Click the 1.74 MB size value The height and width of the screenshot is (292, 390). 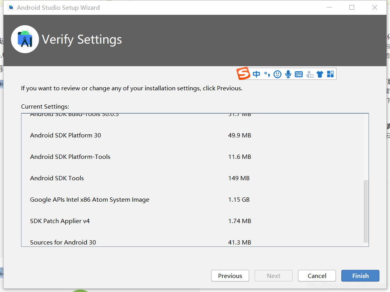point(239,221)
